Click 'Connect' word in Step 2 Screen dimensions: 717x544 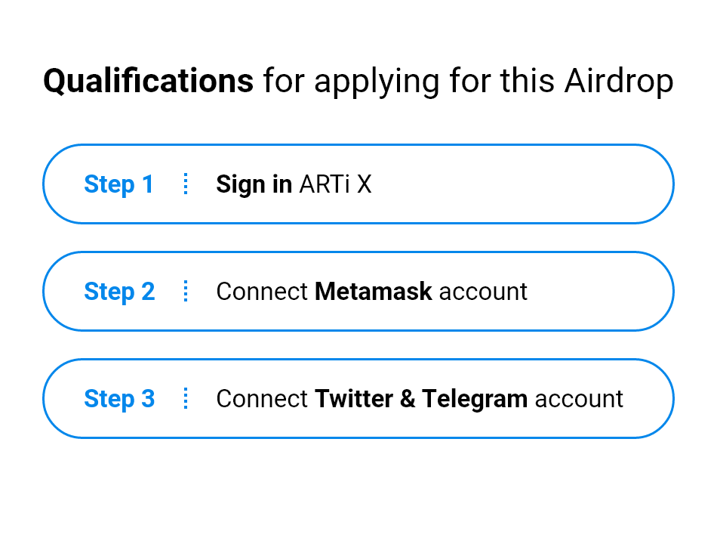pyautogui.click(x=262, y=291)
